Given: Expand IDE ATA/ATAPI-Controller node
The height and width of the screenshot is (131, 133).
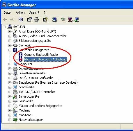Looking at the screenshot, I should click(10, 92).
